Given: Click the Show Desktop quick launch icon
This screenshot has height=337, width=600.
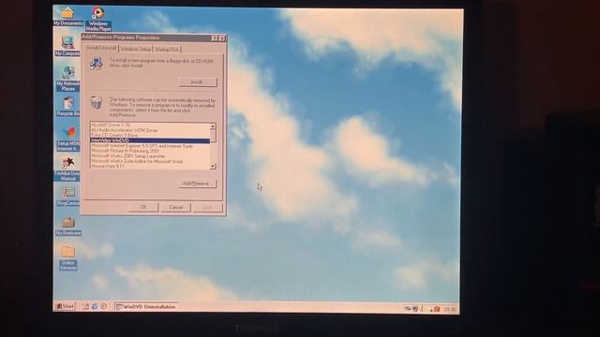Looking at the screenshot, I should tap(85, 306).
